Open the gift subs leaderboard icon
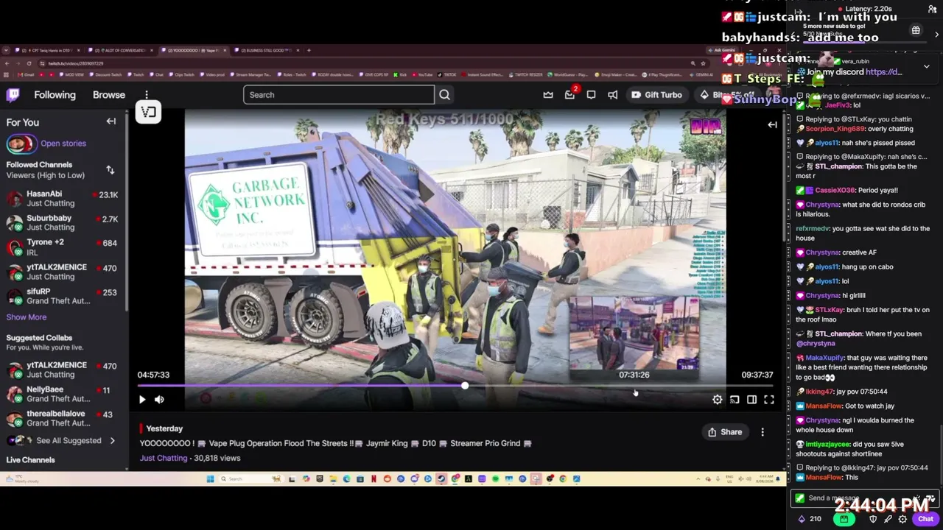Viewport: 943px width, 530px height. click(916, 30)
